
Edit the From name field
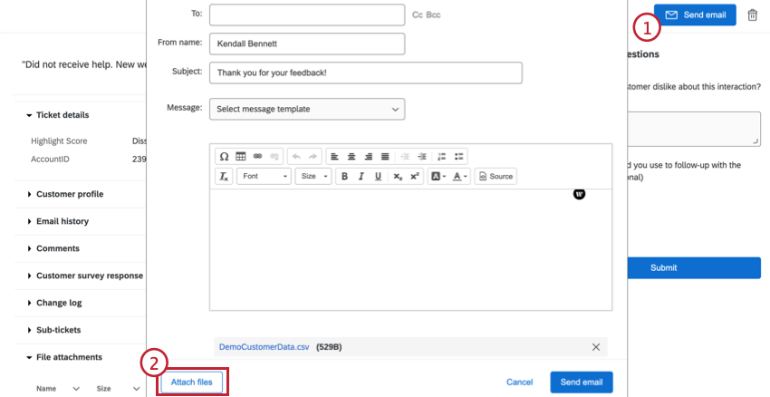[x=307, y=44]
